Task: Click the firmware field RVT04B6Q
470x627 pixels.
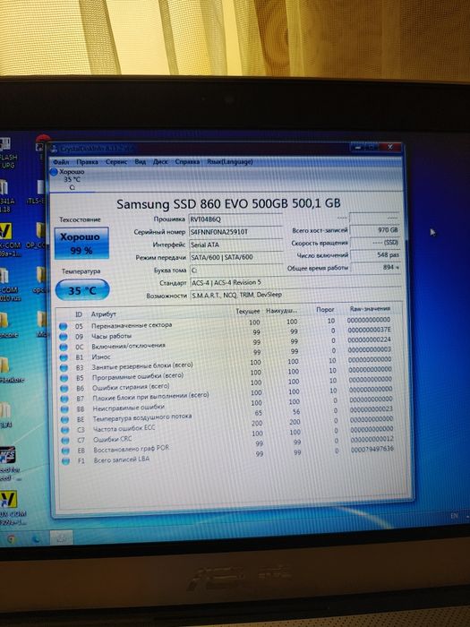Action: (235, 219)
